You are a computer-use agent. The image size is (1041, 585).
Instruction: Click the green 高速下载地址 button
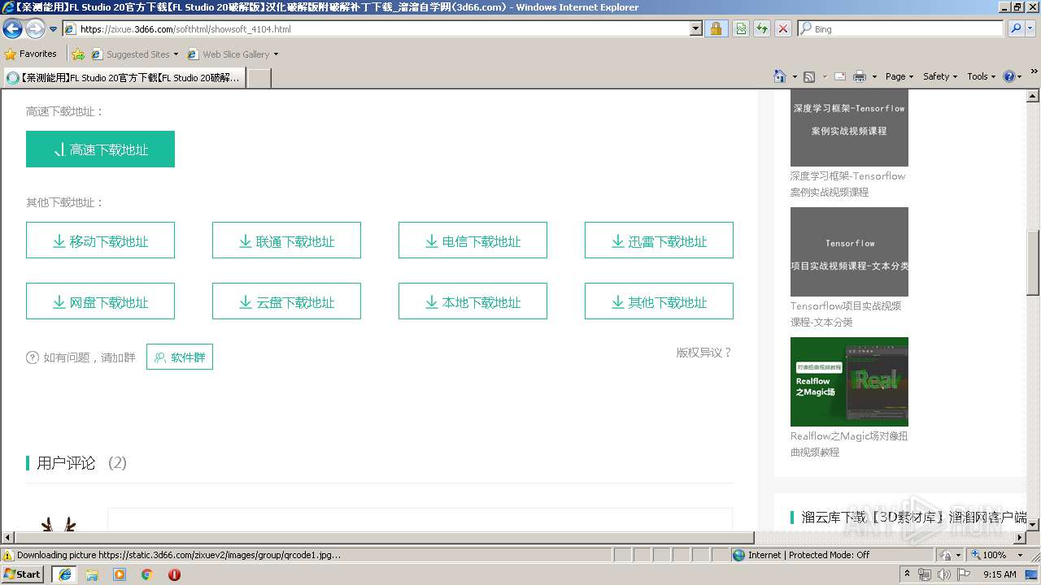point(100,149)
